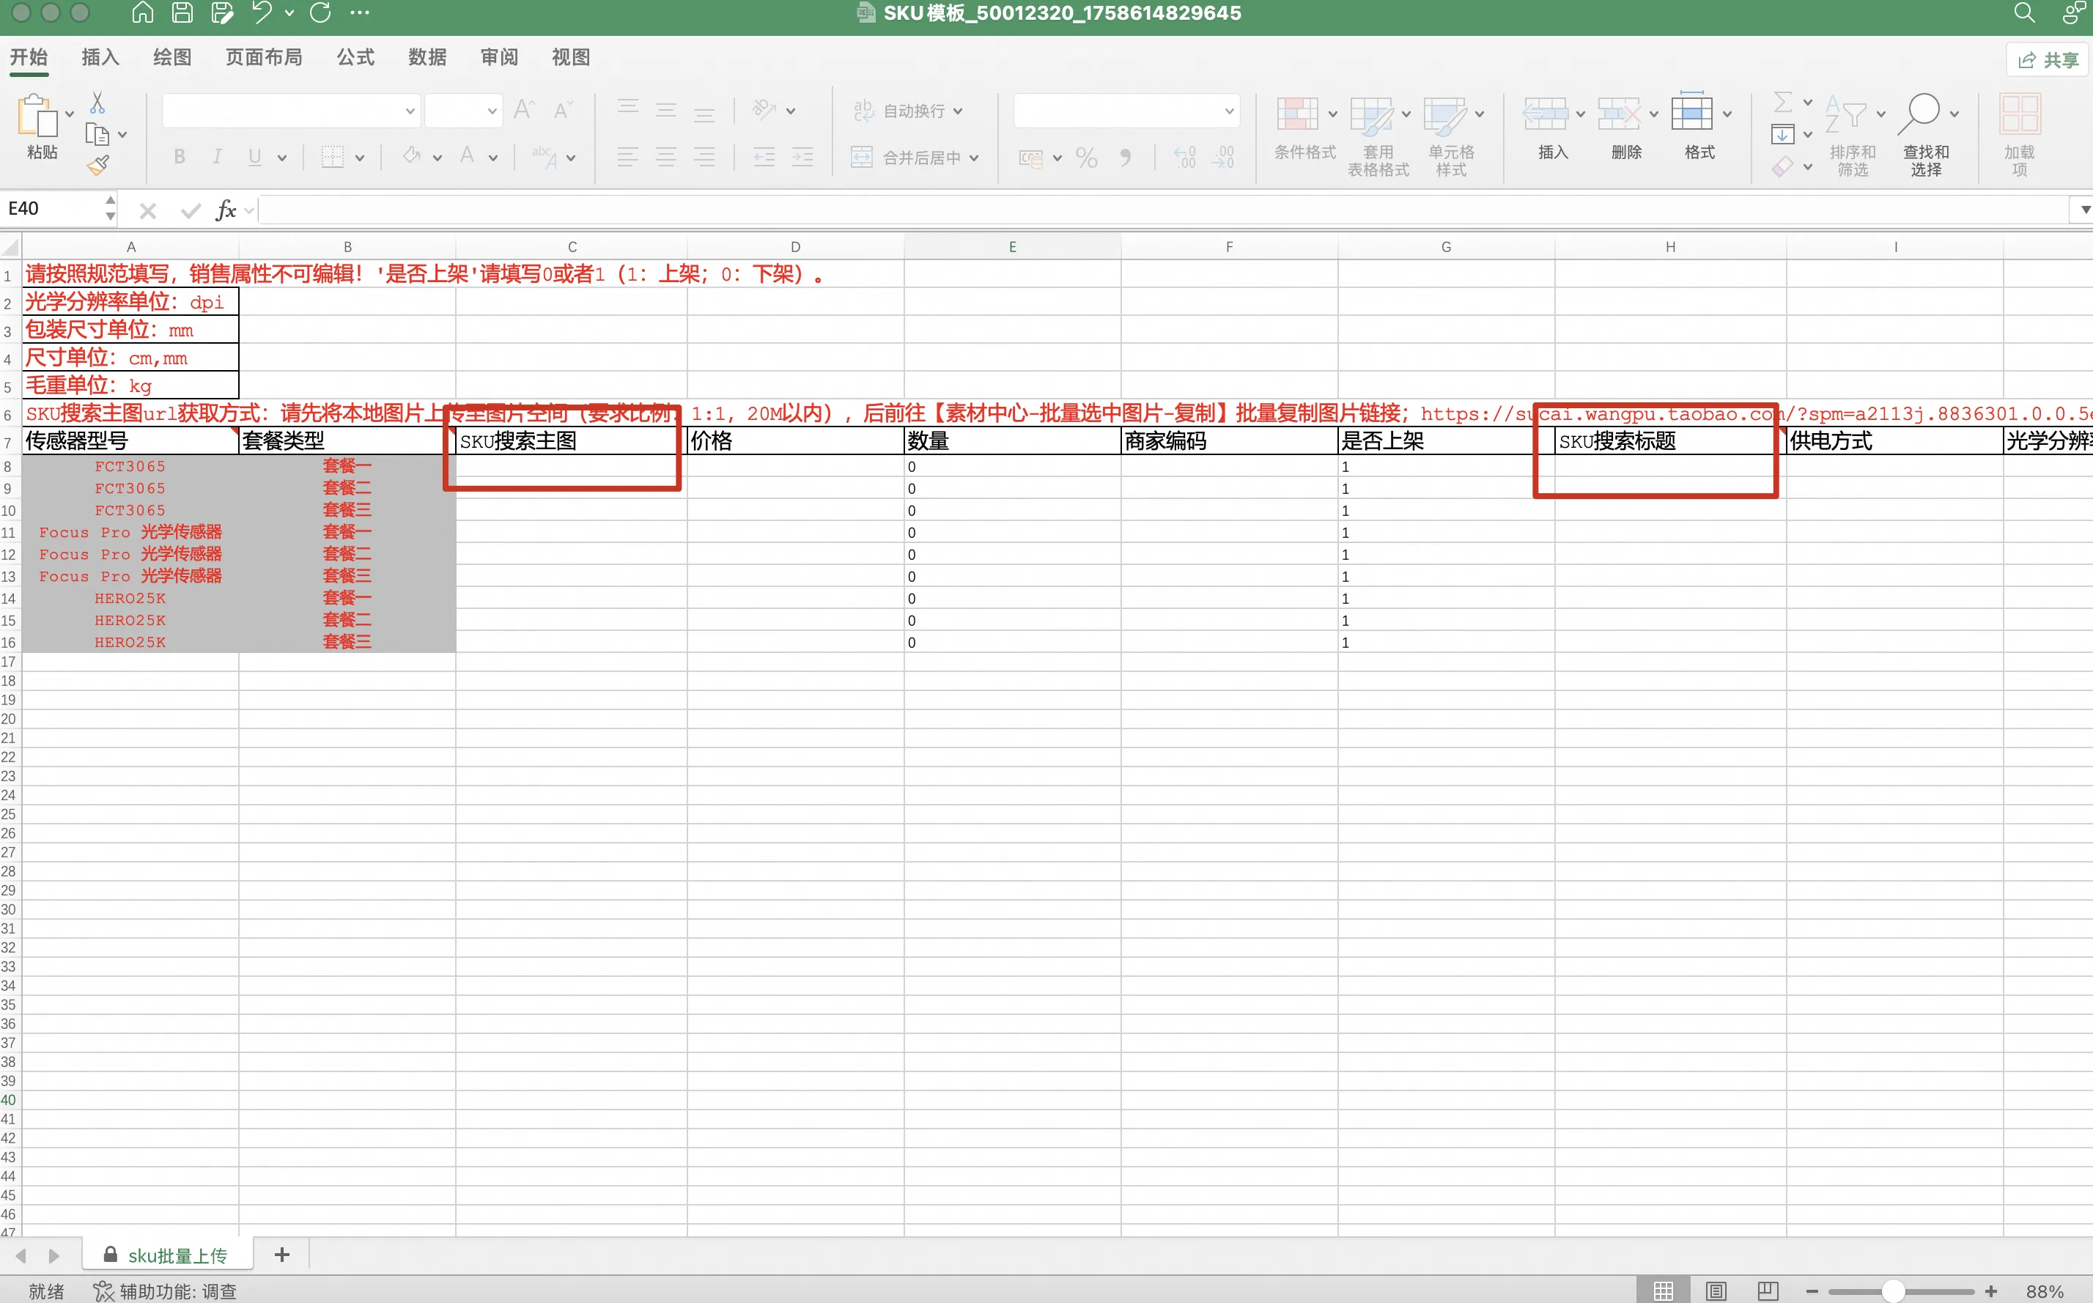Open the number format dropdown
2093x1303 pixels.
1229,111
